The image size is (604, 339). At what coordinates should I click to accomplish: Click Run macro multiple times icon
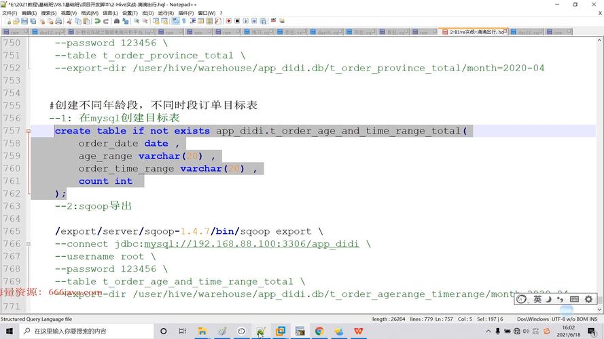point(254,21)
